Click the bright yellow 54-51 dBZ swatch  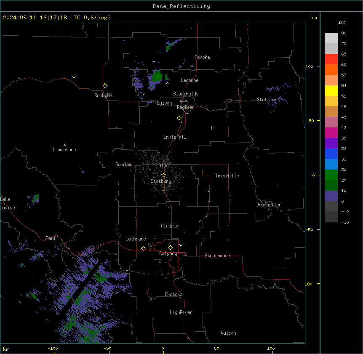(x=331, y=90)
